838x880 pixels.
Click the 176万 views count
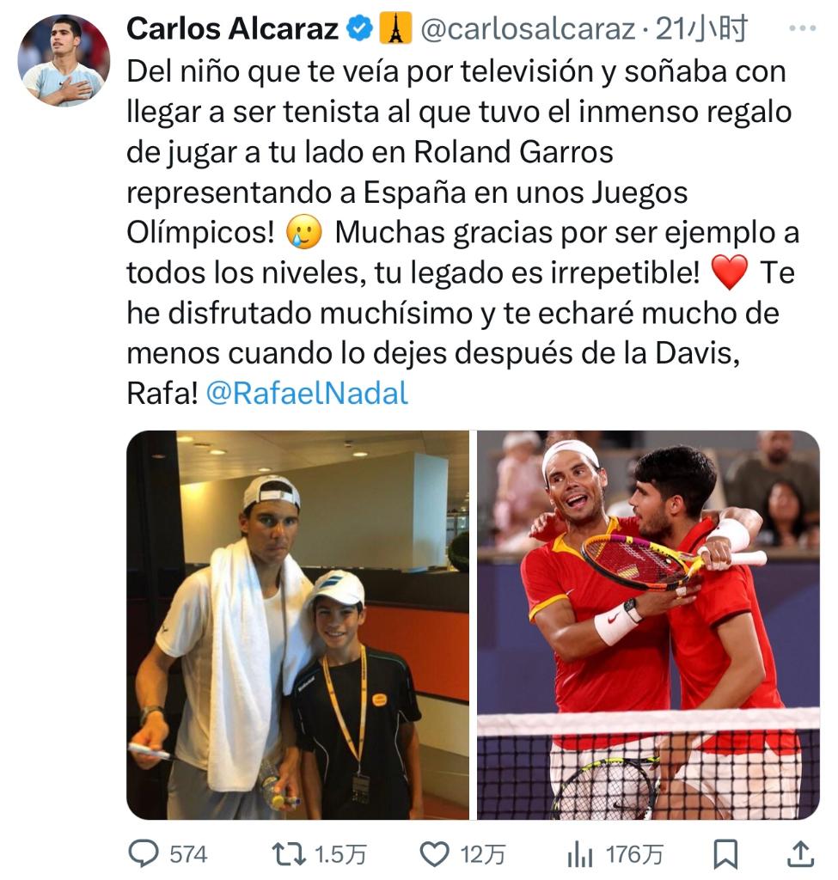(x=634, y=855)
